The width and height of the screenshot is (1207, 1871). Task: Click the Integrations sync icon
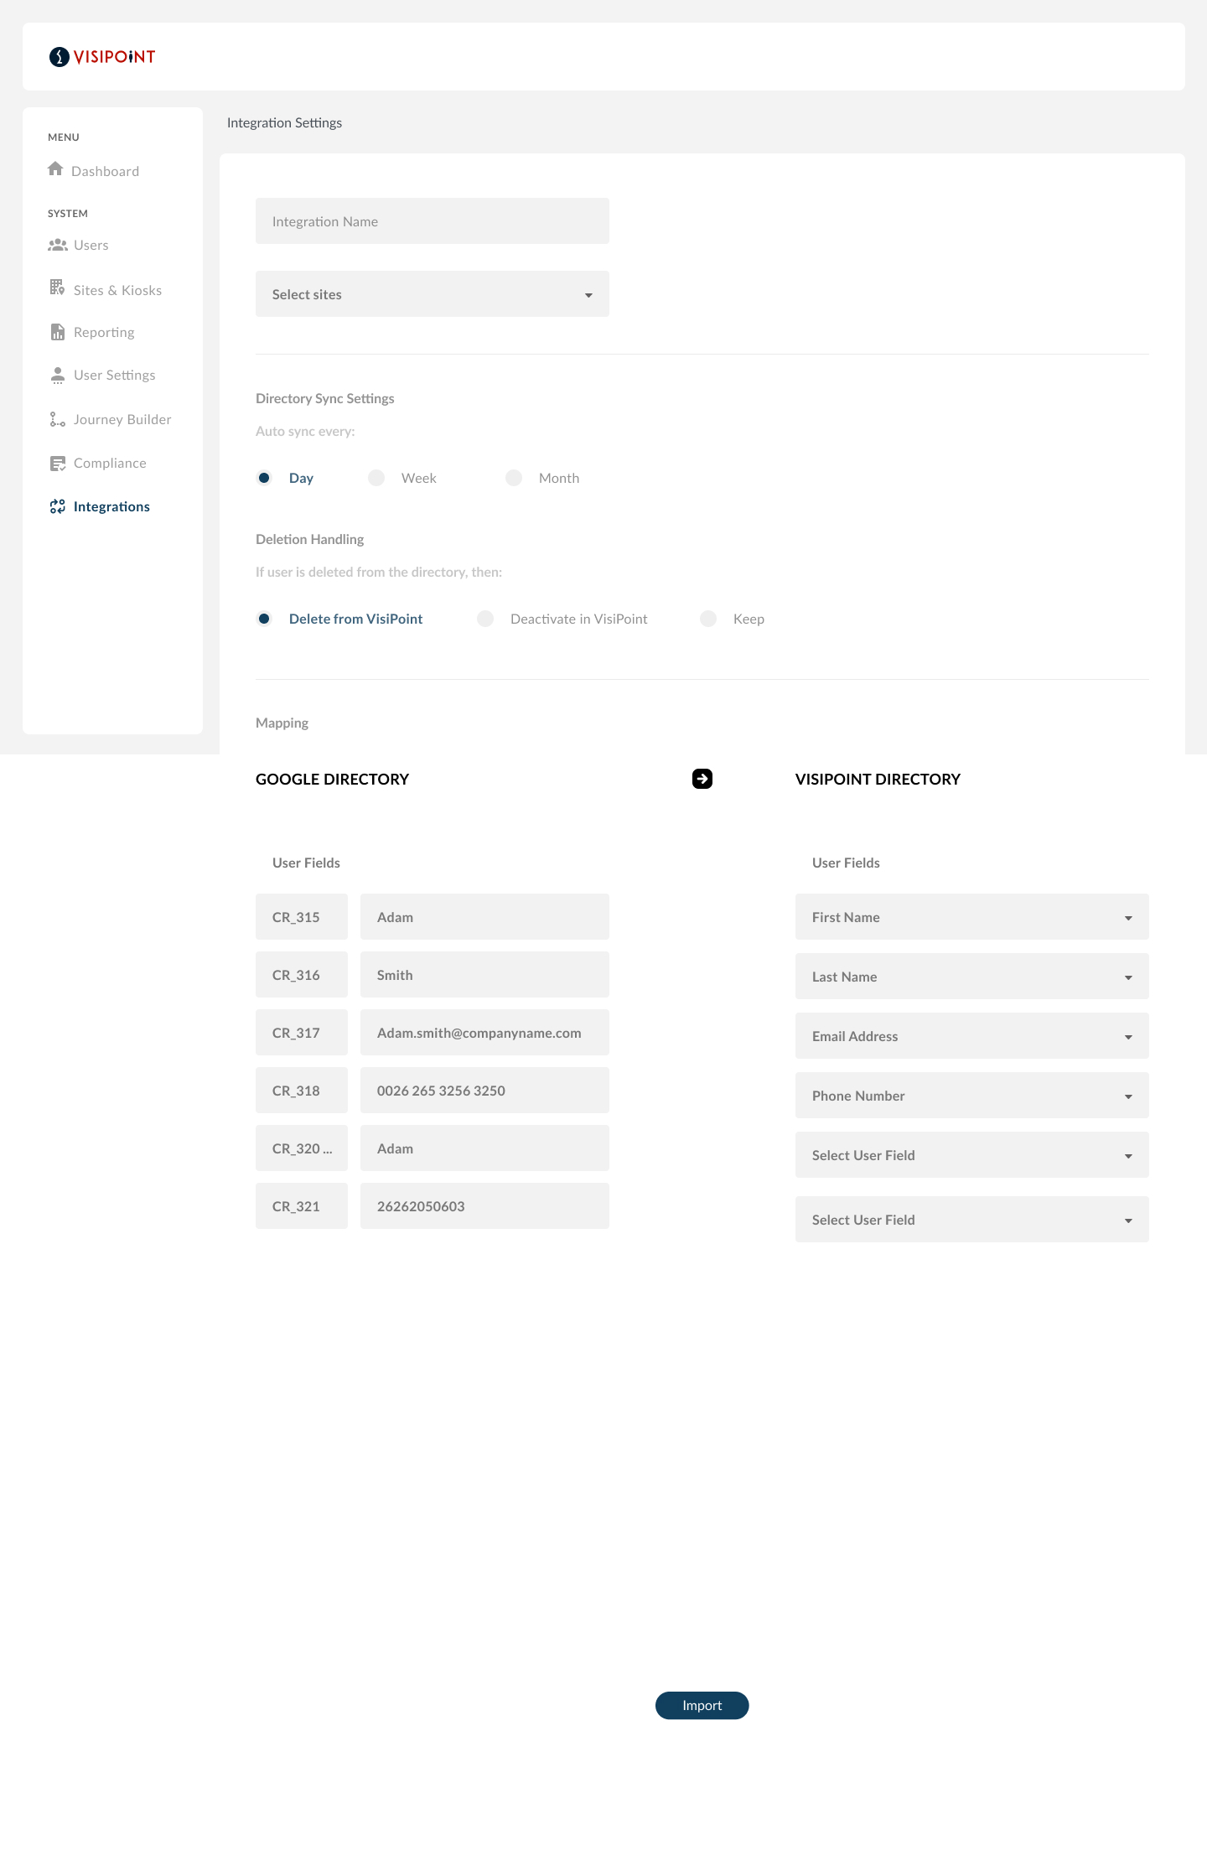tap(58, 506)
